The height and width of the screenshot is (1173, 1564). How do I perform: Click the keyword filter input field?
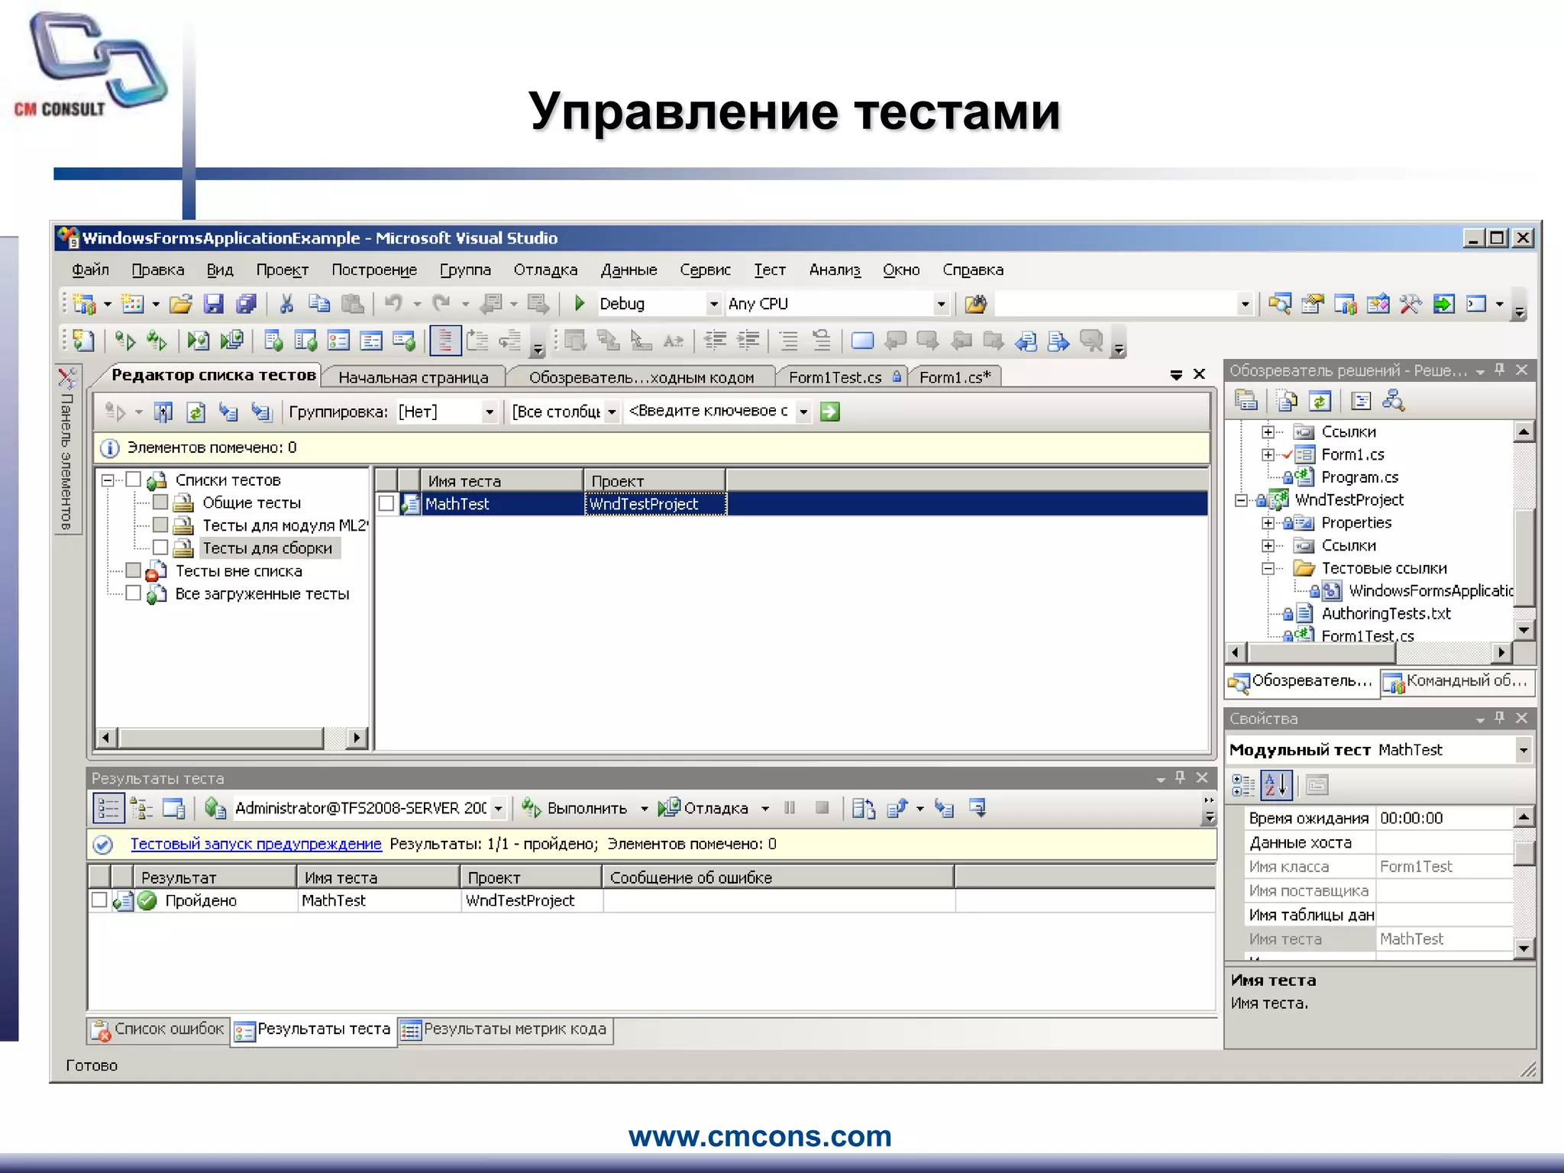click(709, 412)
